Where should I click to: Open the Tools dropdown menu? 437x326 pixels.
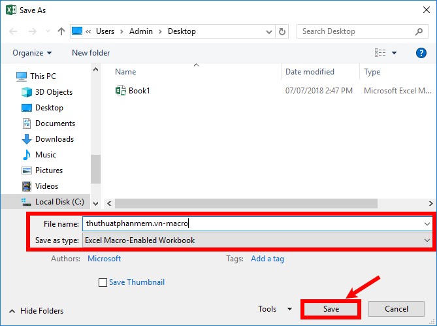click(275, 309)
